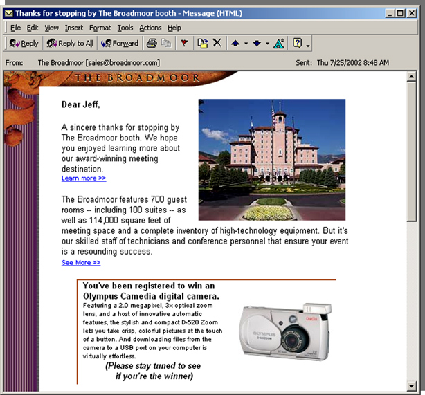Click the 'Dear Jeff,' greeting text
This screenshot has width=425, height=395.
81,104
